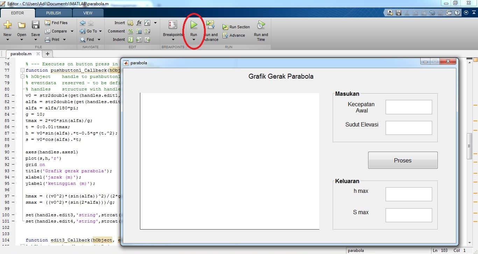Click the Sudut Elevasi input field
The height and width of the screenshot is (254, 478).
(408, 128)
